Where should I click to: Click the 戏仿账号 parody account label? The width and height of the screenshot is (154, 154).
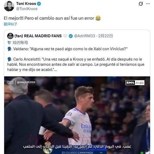pyautogui.click(x=20, y=43)
